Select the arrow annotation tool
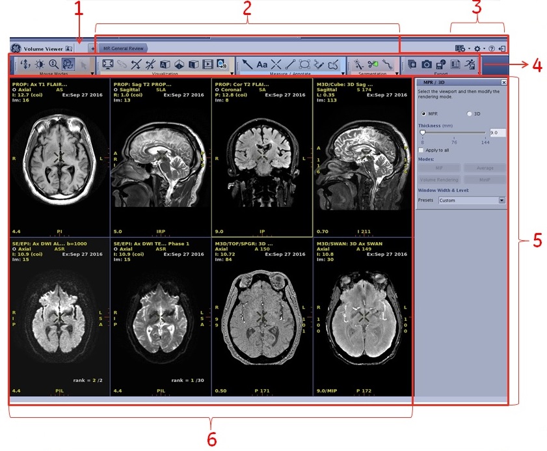Image resolution: width=547 pixels, height=451 pixels. [247, 64]
